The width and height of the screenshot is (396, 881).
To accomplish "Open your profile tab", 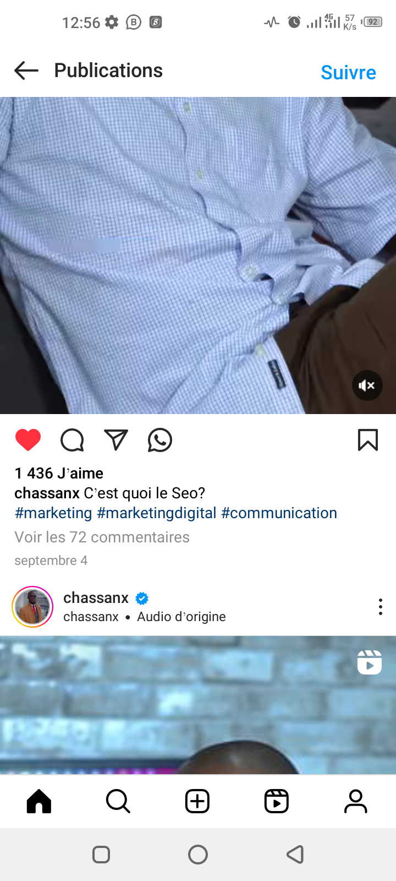I will coord(356,801).
